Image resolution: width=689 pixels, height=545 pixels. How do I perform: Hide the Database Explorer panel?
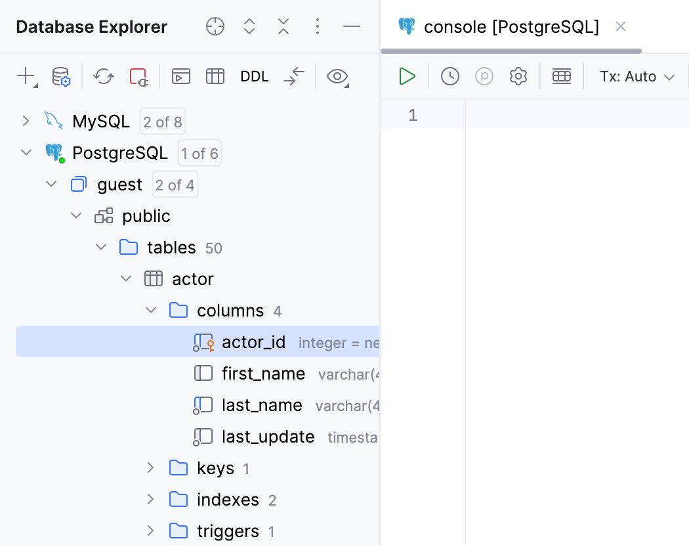[x=352, y=26]
